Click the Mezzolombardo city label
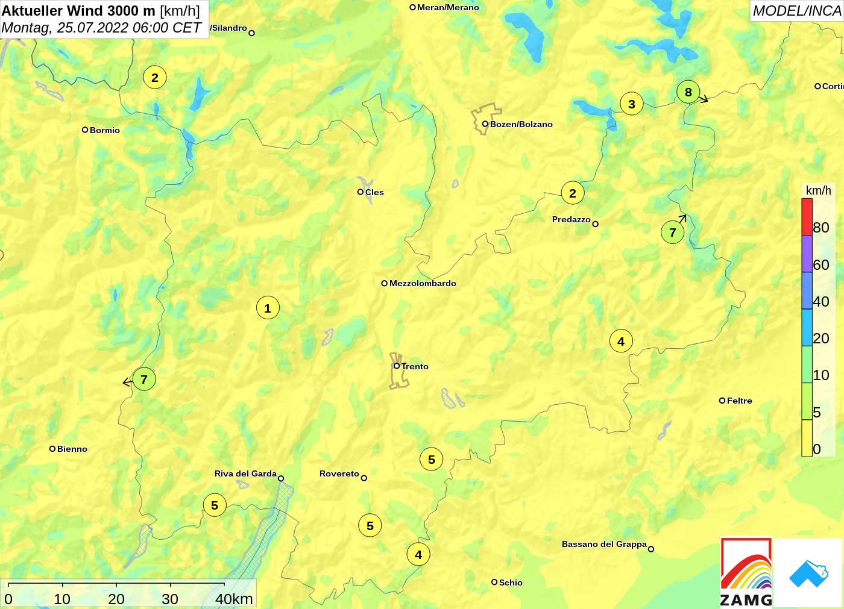 (423, 283)
